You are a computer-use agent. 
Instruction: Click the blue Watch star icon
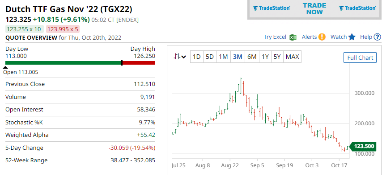point(352,37)
